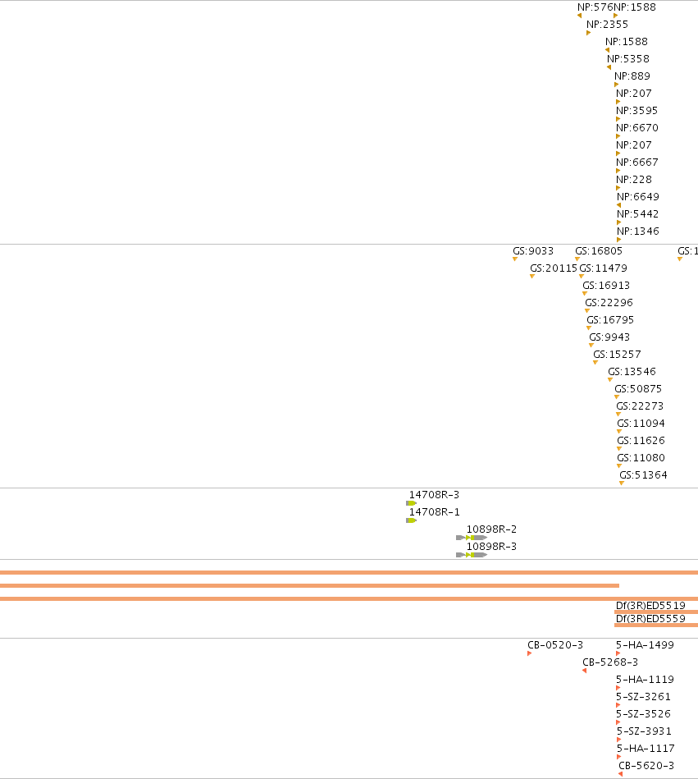698x779 pixels.
Task: Click the CB-5620-3 insertion marker
Action: tap(621, 774)
